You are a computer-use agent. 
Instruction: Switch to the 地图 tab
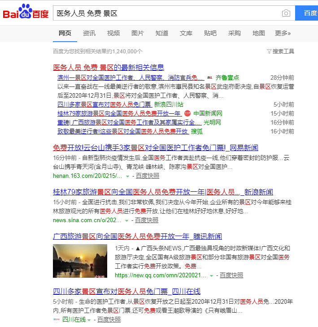[259, 33]
